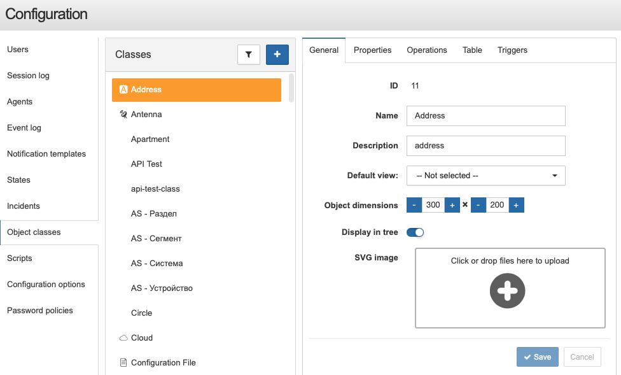Open Session log in sidebar
621x375 pixels.
[28, 76]
